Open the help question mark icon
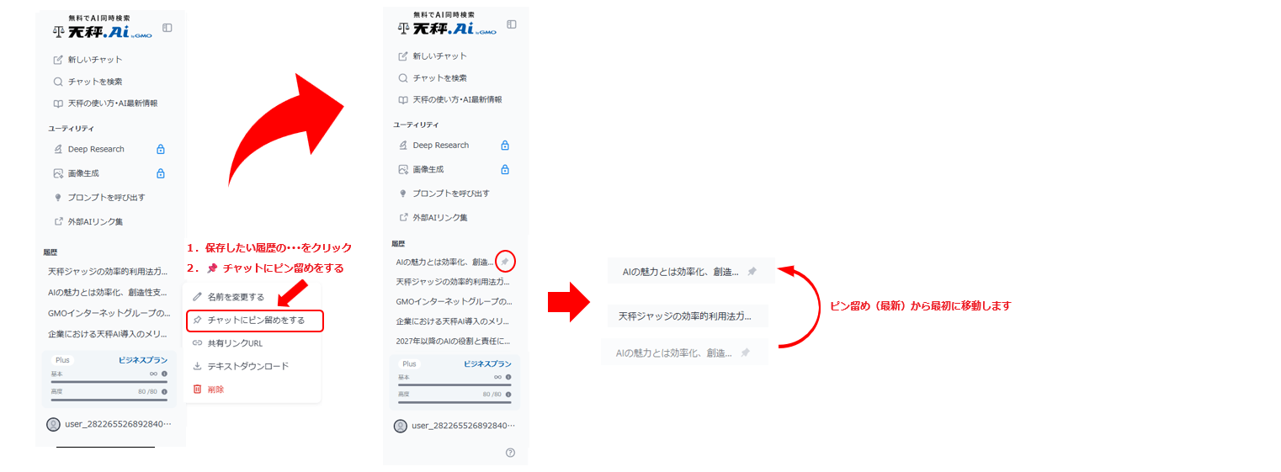The image size is (1281, 472). click(x=510, y=453)
